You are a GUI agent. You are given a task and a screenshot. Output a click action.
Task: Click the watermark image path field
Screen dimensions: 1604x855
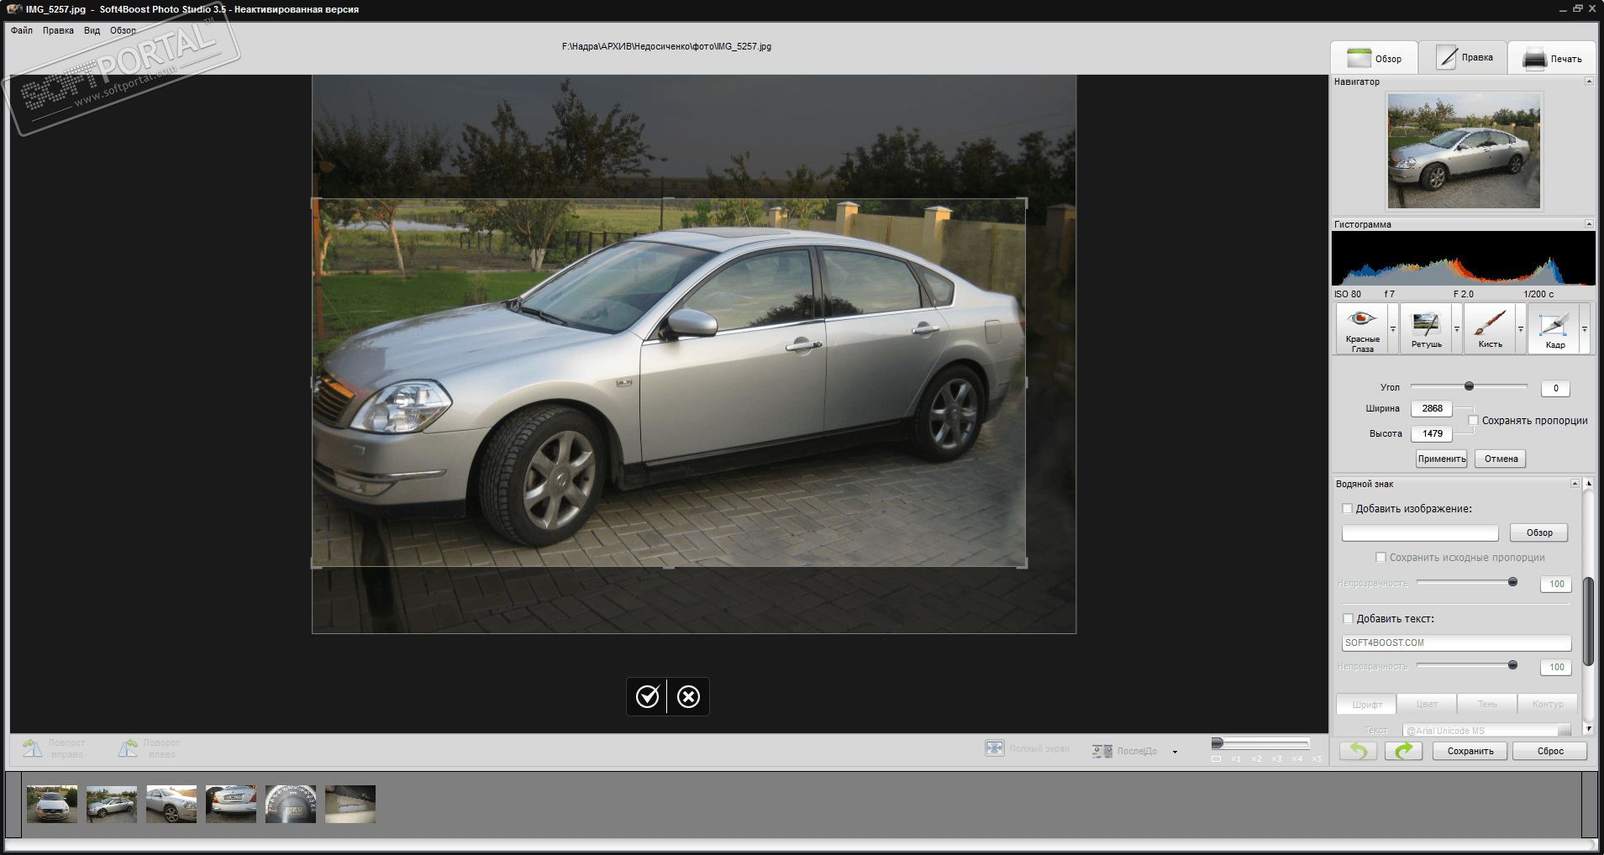coord(1420,532)
